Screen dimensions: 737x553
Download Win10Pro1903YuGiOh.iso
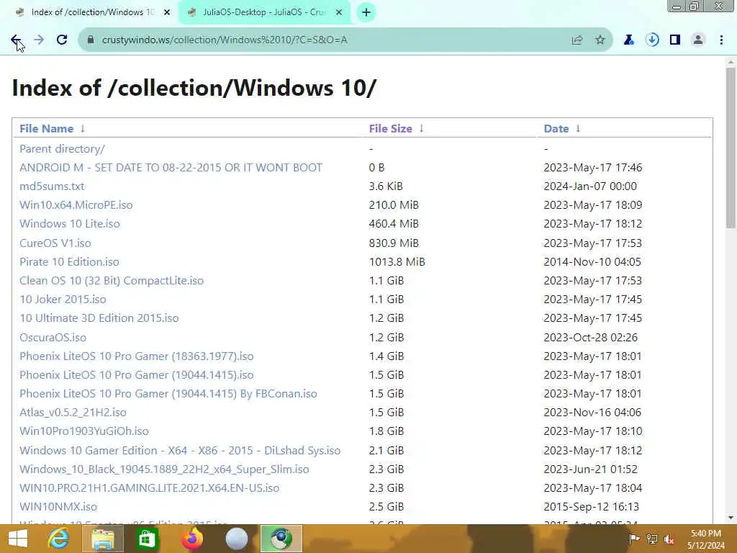point(84,431)
